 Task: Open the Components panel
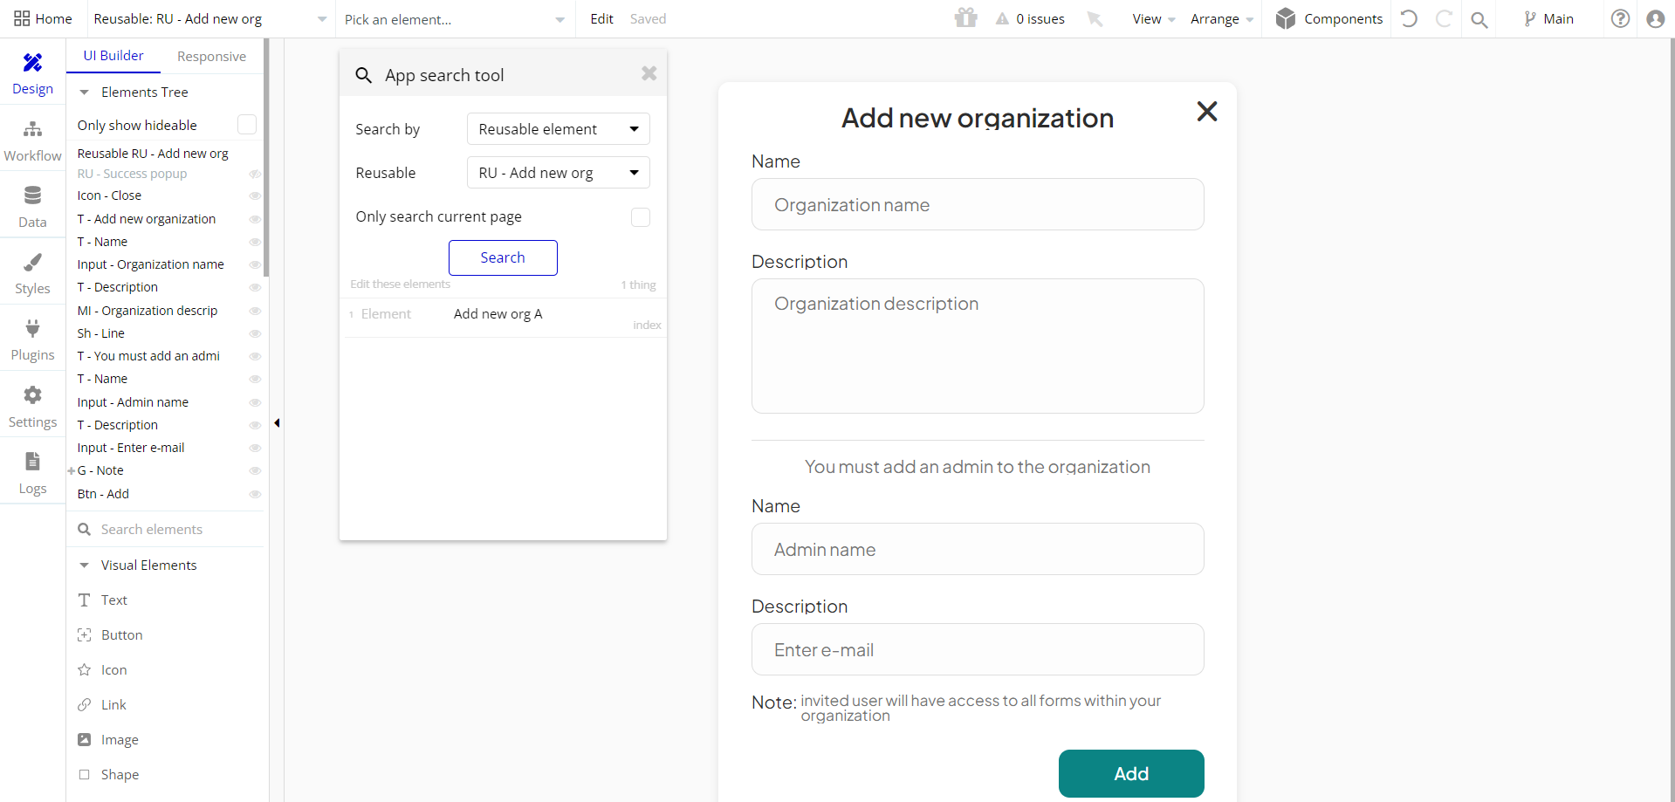[x=1328, y=18]
